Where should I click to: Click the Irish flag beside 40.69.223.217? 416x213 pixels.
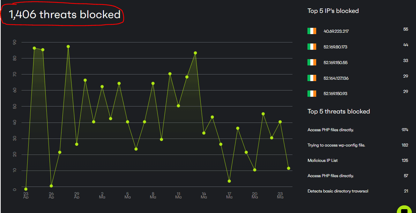coord(311,31)
